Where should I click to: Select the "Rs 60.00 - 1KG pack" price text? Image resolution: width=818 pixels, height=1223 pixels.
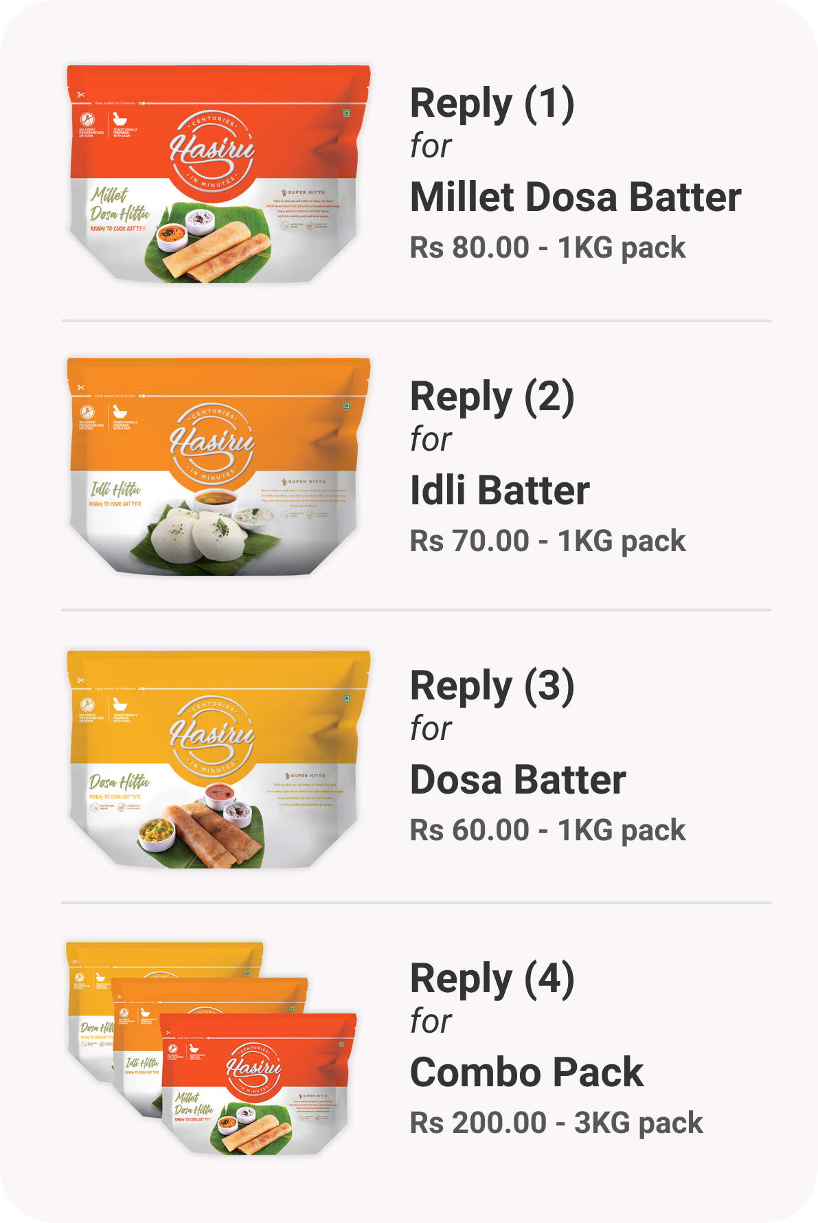pyautogui.click(x=547, y=830)
